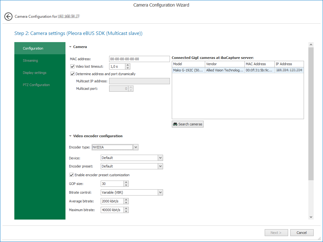323x242 pixels.
Task: Uncheck Determine address and port dynamically
Action: 73,74
